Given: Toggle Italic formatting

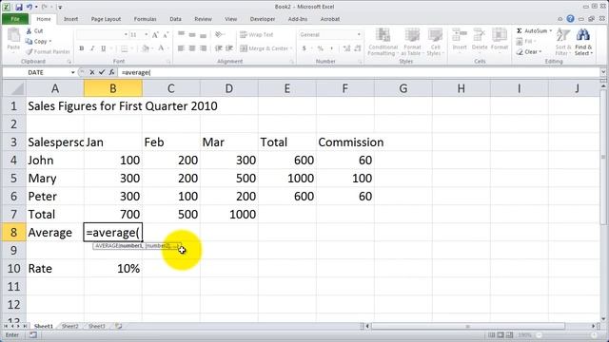Looking at the screenshot, I should click(x=92, y=48).
